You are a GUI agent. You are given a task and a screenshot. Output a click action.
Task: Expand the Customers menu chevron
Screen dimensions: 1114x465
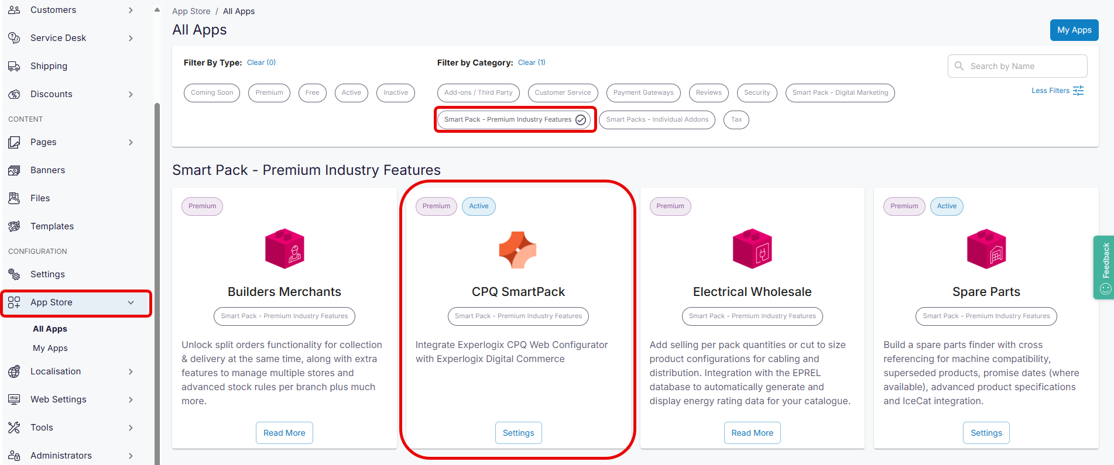[131, 10]
